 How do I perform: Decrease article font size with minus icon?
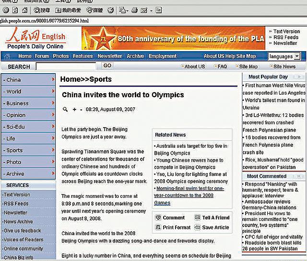click(81, 109)
